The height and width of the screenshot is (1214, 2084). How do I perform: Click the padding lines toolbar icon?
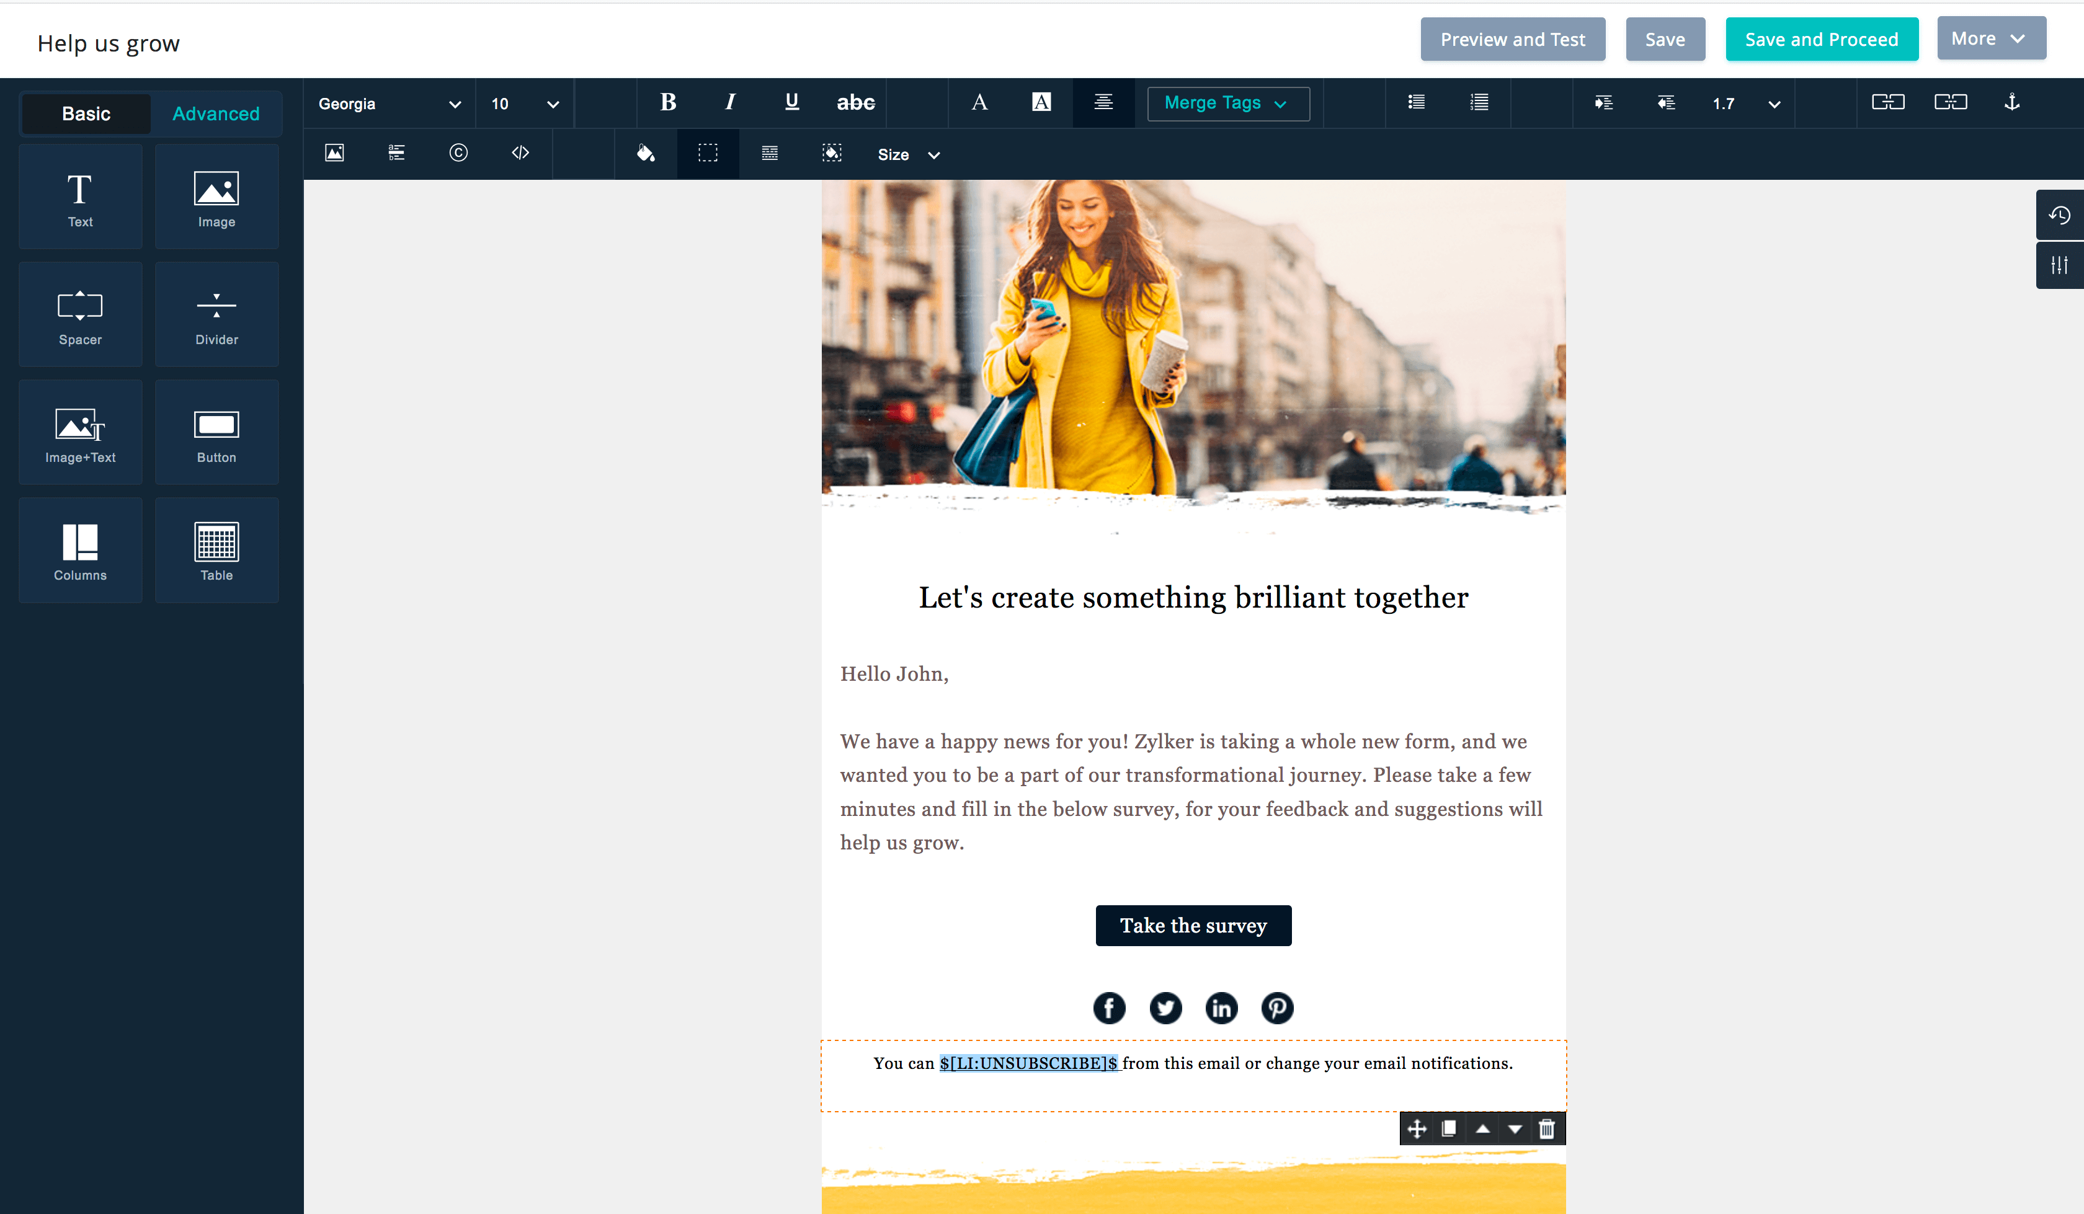click(x=770, y=153)
